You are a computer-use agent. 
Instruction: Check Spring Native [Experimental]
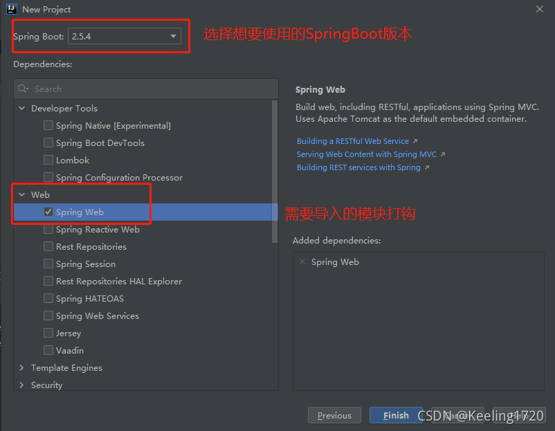48,125
